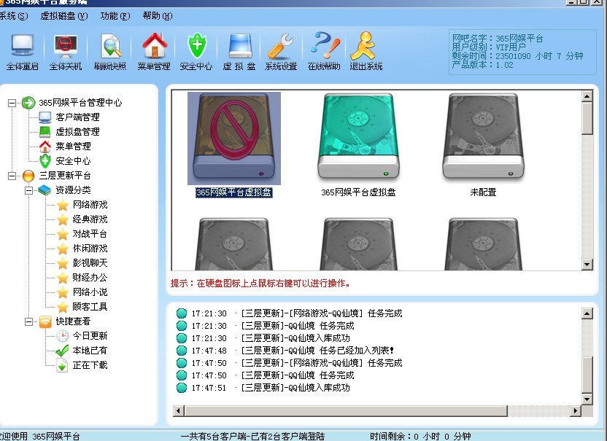
Task: Select the green 365网娱平台虚拟盘 disk
Action: (x=358, y=136)
